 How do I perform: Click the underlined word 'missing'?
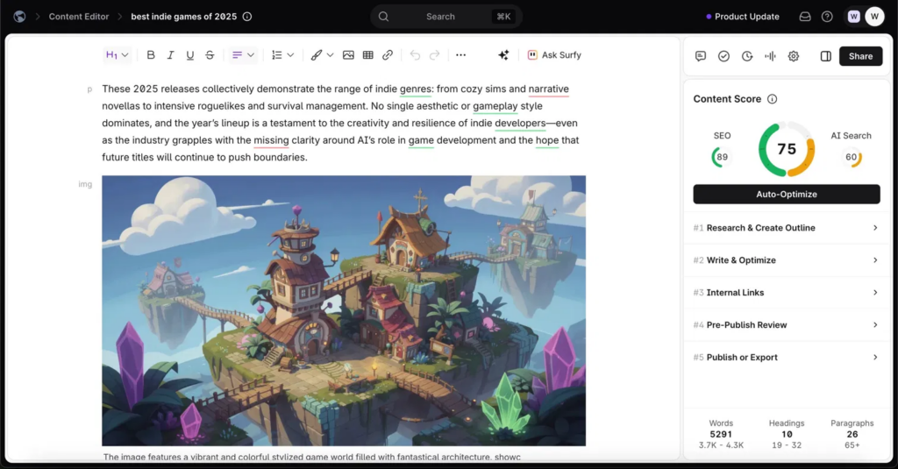point(272,140)
